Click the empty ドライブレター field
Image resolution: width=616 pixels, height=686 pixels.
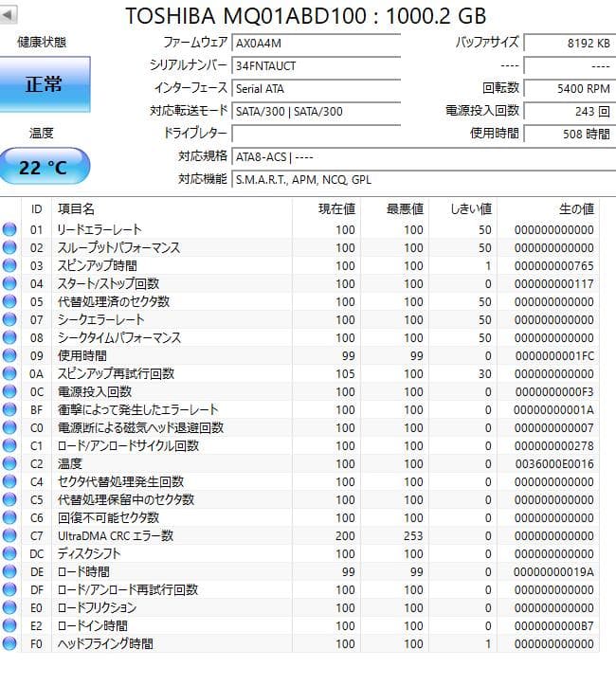316,134
